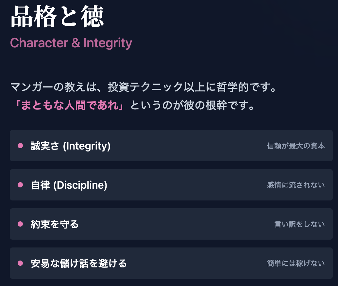
Task: Select the bullet dot before 約束を守る
Action: [20, 224]
